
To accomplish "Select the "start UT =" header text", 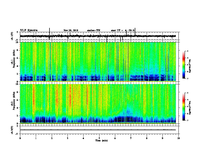I will point(117,30).
